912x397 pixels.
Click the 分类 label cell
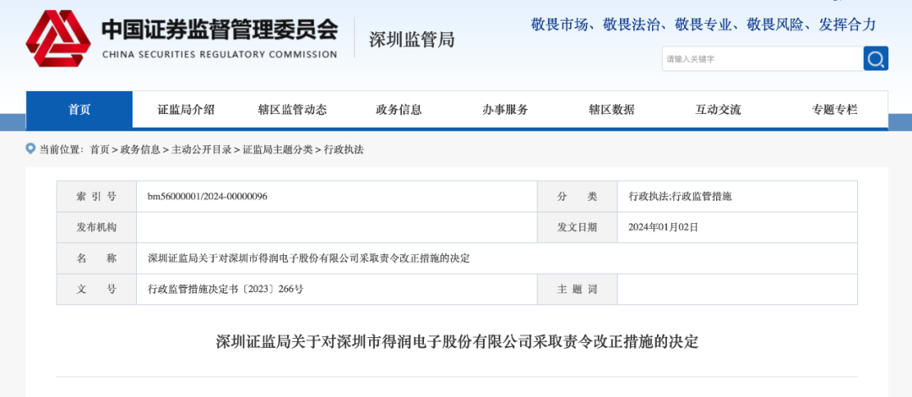577,197
